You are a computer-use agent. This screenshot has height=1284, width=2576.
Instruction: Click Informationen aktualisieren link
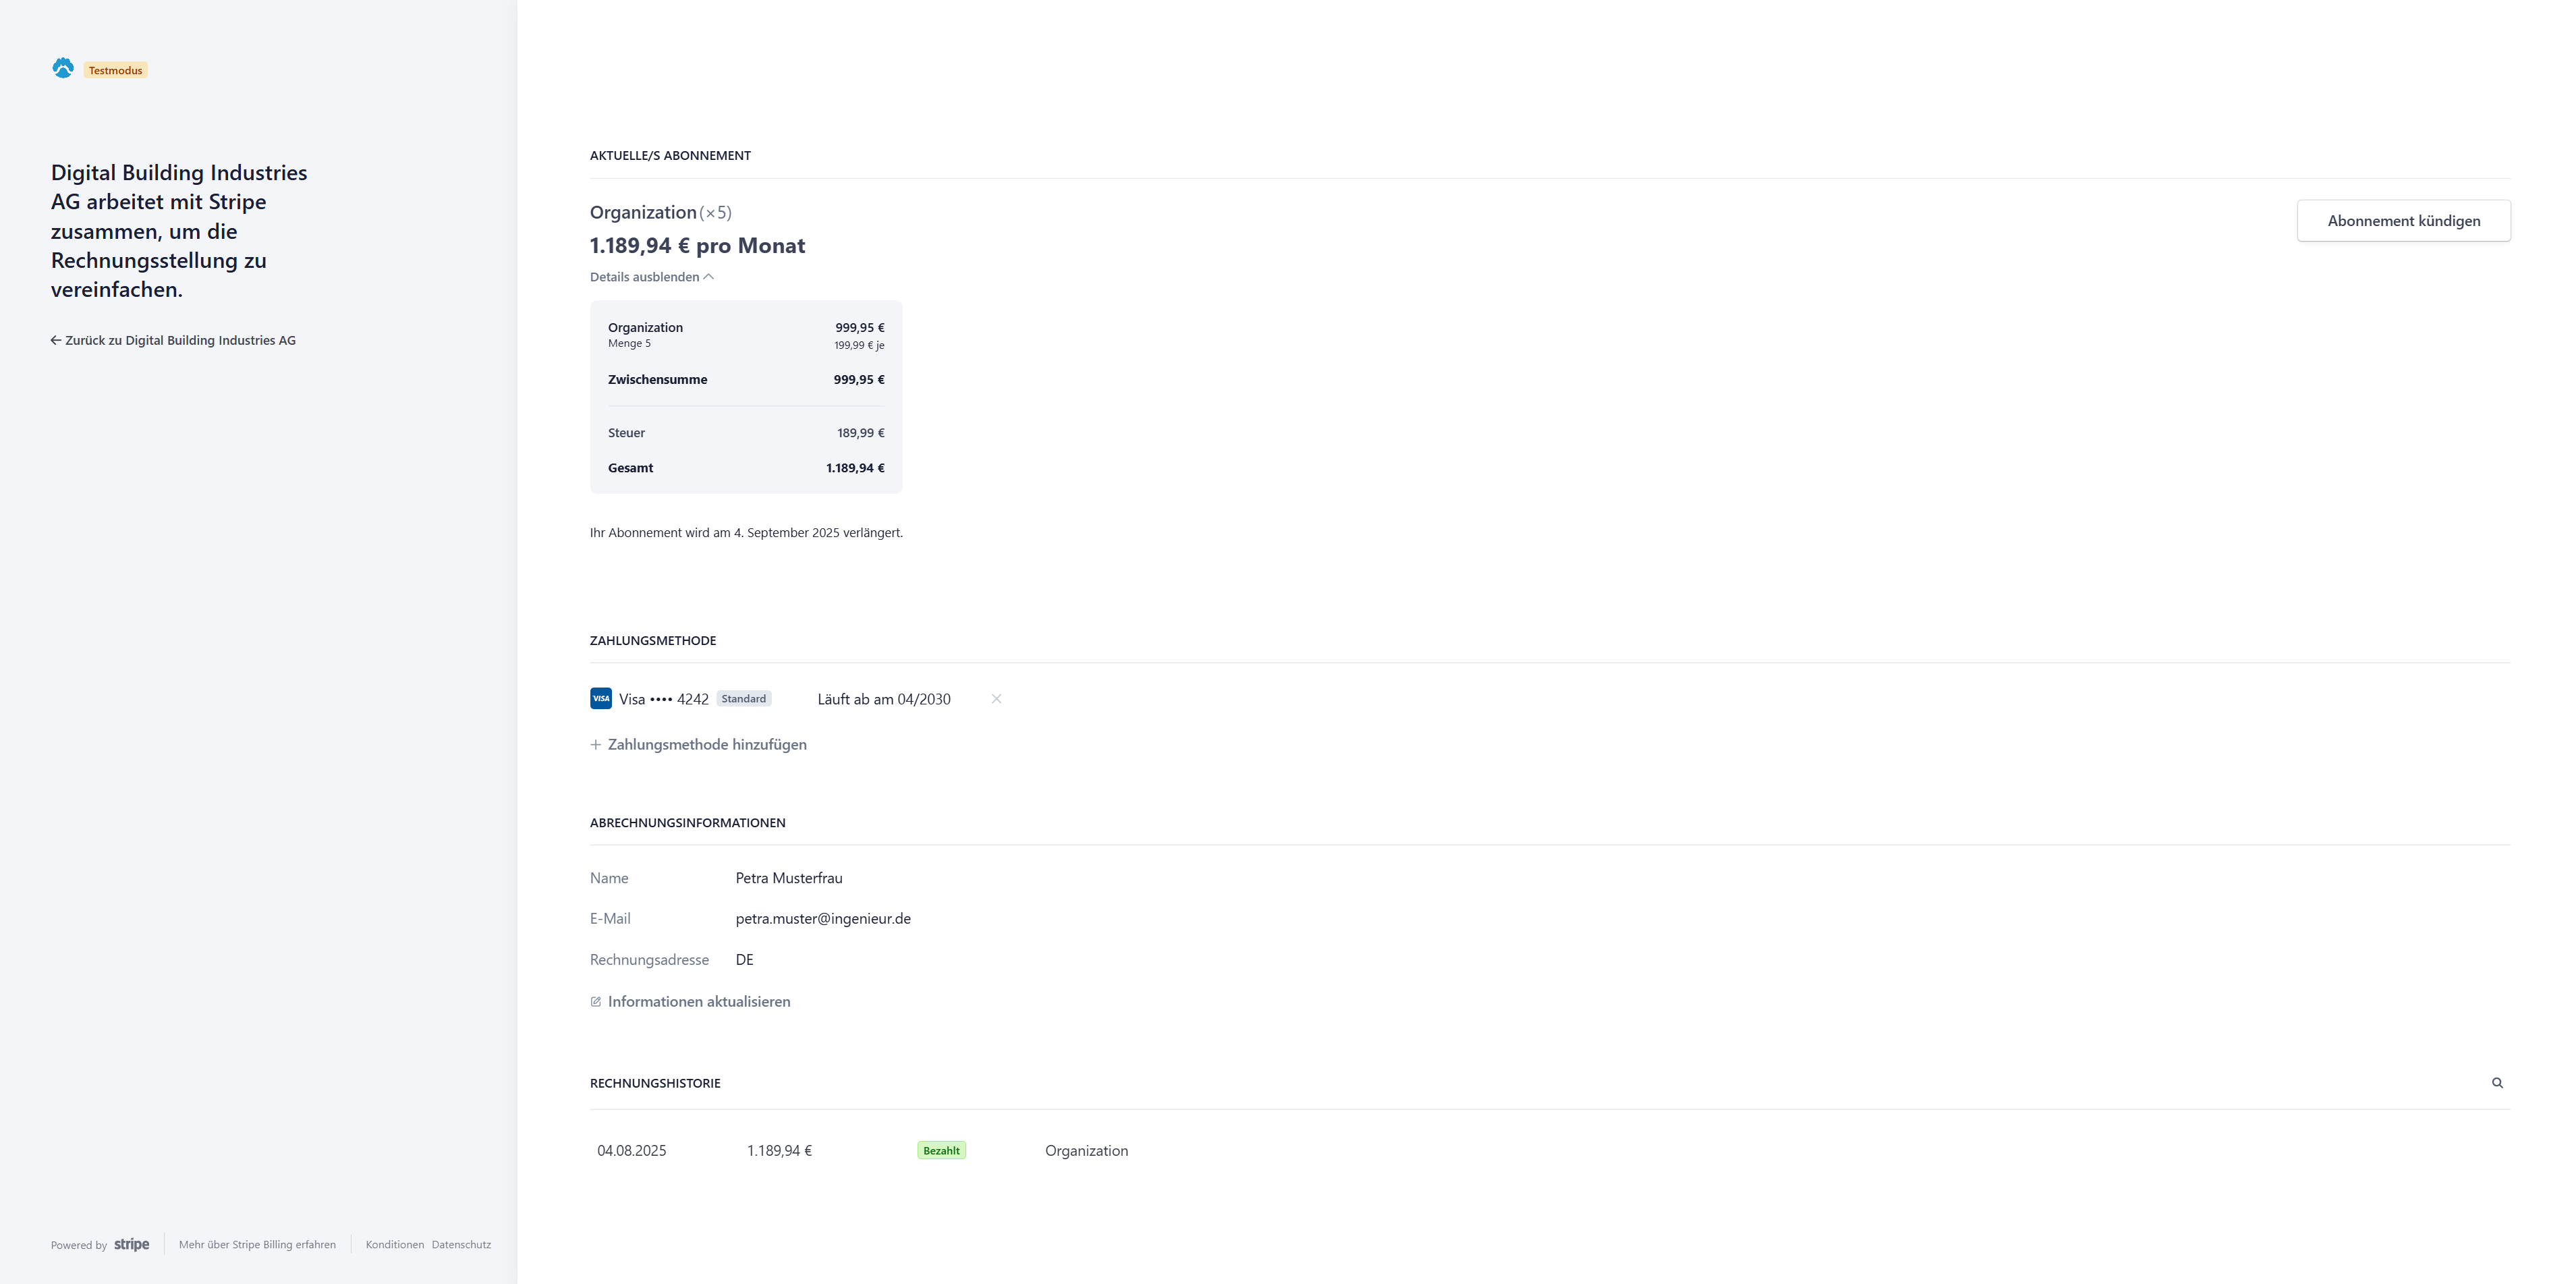click(x=699, y=1002)
